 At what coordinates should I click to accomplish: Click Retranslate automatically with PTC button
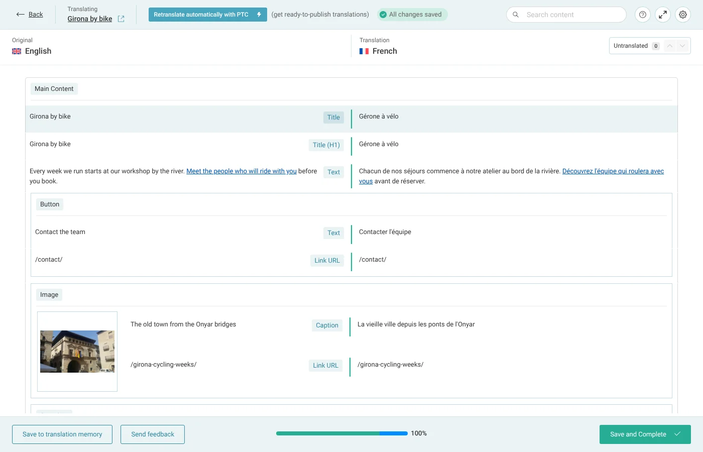coord(208,15)
